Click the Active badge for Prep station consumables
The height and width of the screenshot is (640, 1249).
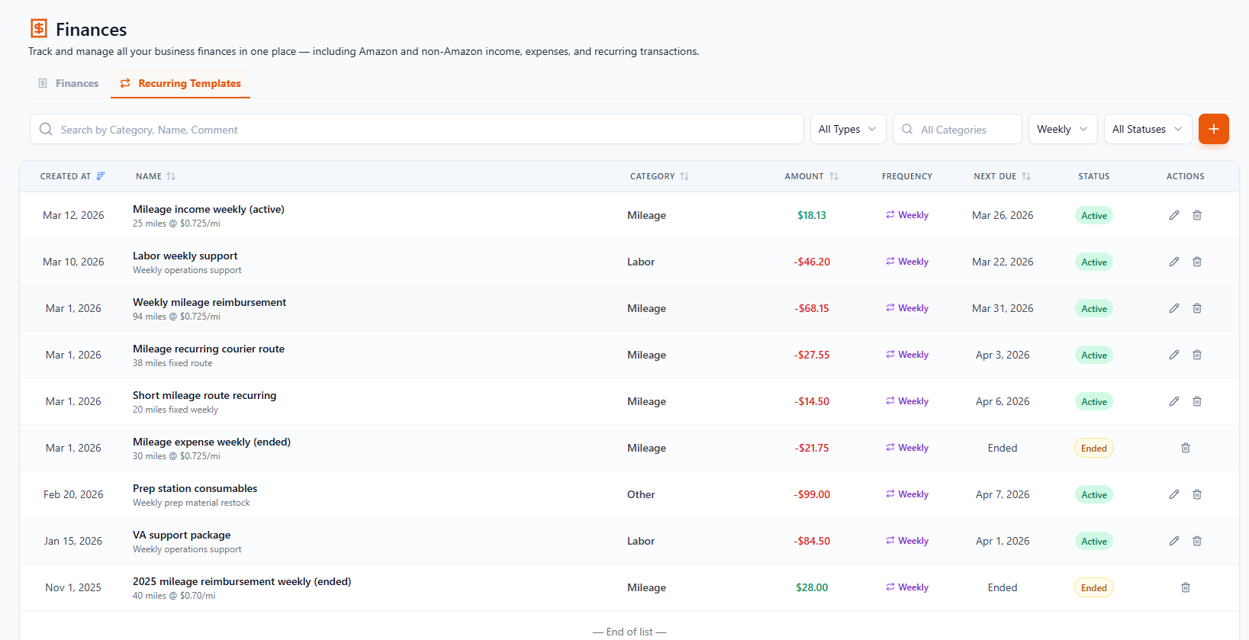click(x=1093, y=494)
